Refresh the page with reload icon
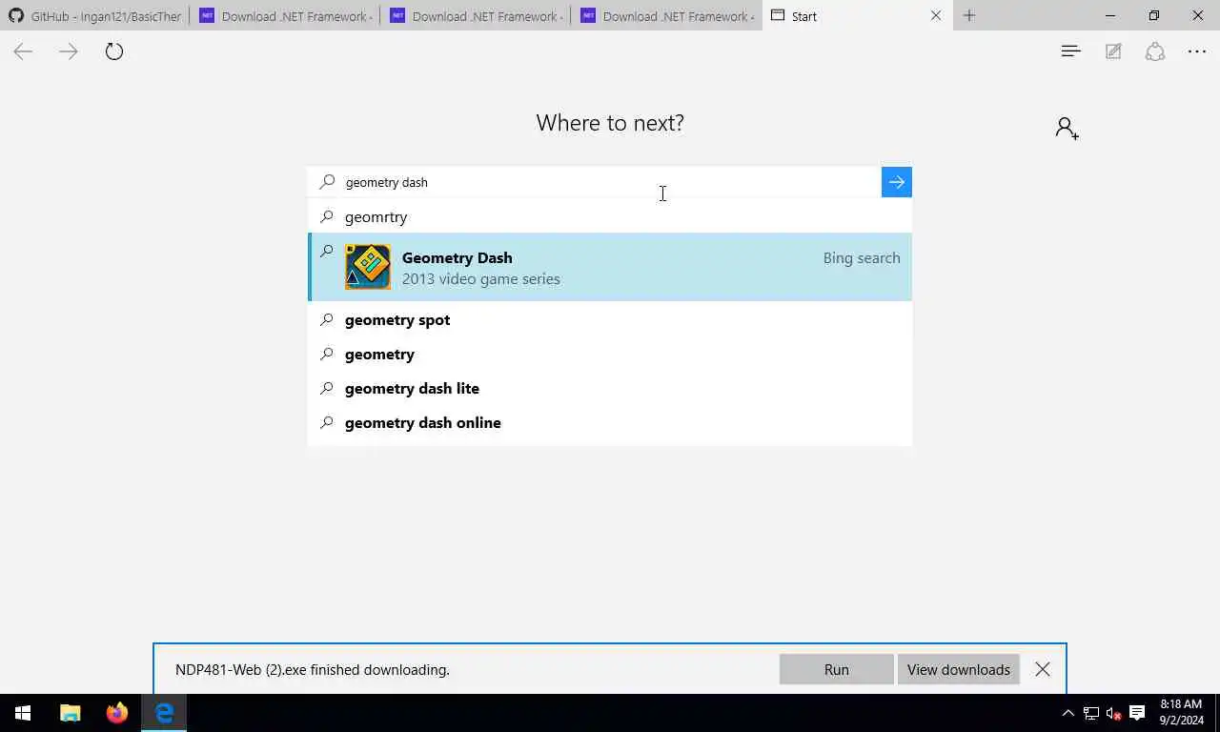 click(114, 51)
